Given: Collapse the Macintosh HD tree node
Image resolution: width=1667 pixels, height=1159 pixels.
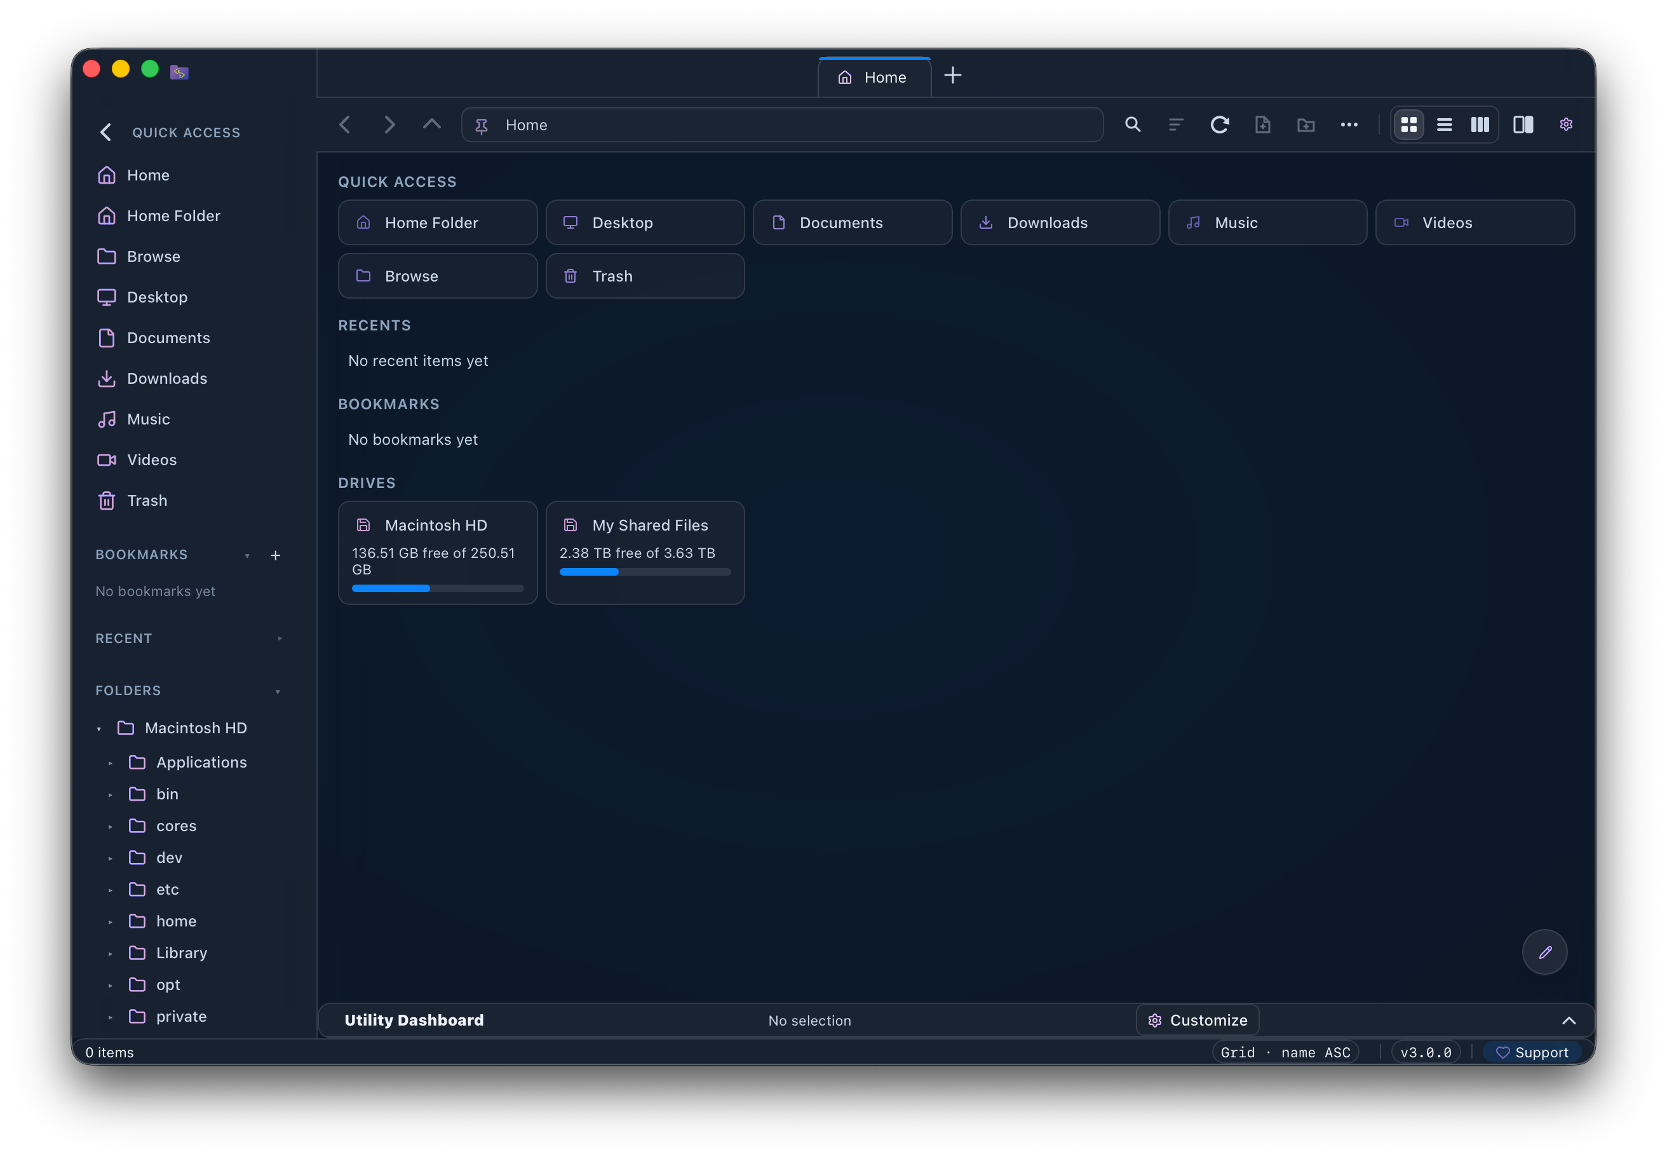Looking at the screenshot, I should coord(100,728).
